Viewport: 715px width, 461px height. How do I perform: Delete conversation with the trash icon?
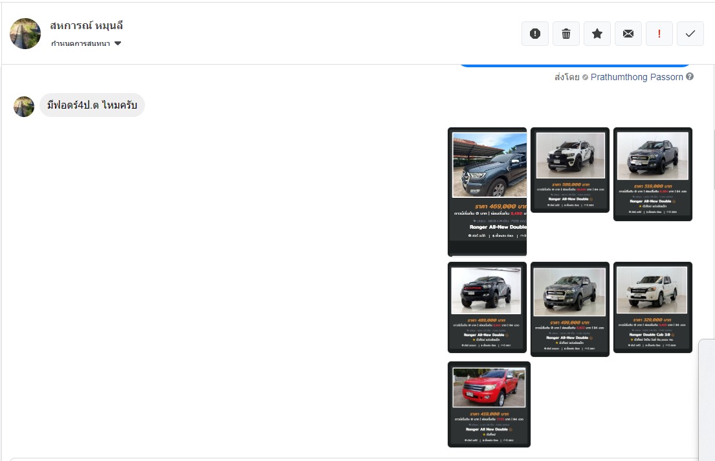566,34
